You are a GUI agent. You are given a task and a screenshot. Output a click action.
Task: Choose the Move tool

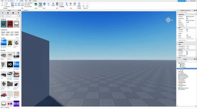point(16,4)
